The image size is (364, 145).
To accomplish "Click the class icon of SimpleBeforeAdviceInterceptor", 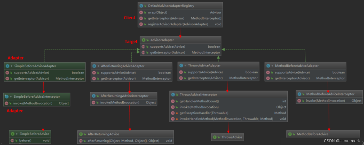I will tap(7, 97).
